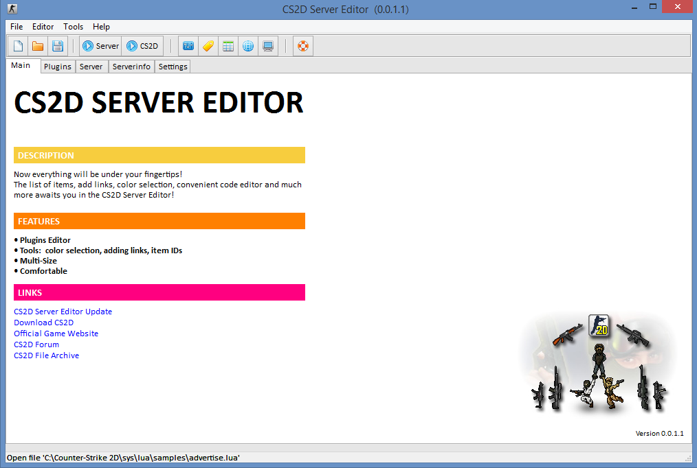Viewport: 697px width, 468px height.
Task: Visit the Official Game Website link
Action: pos(56,334)
